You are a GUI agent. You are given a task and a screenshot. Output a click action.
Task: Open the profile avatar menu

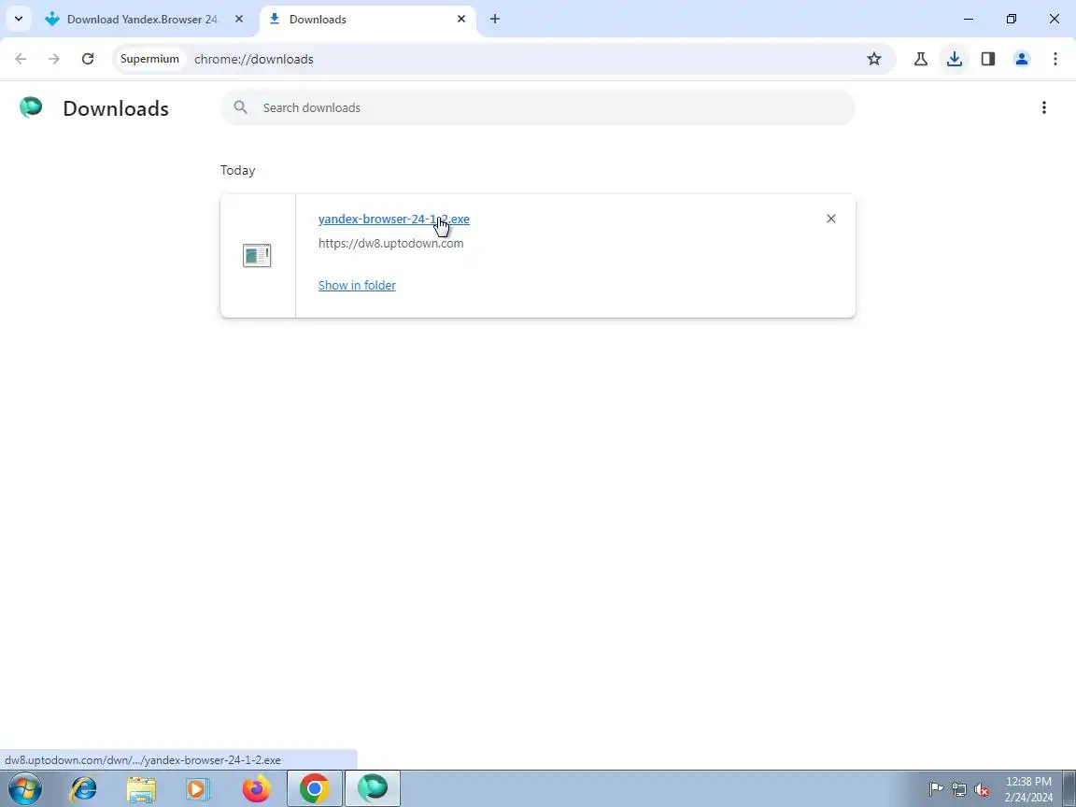point(1022,59)
